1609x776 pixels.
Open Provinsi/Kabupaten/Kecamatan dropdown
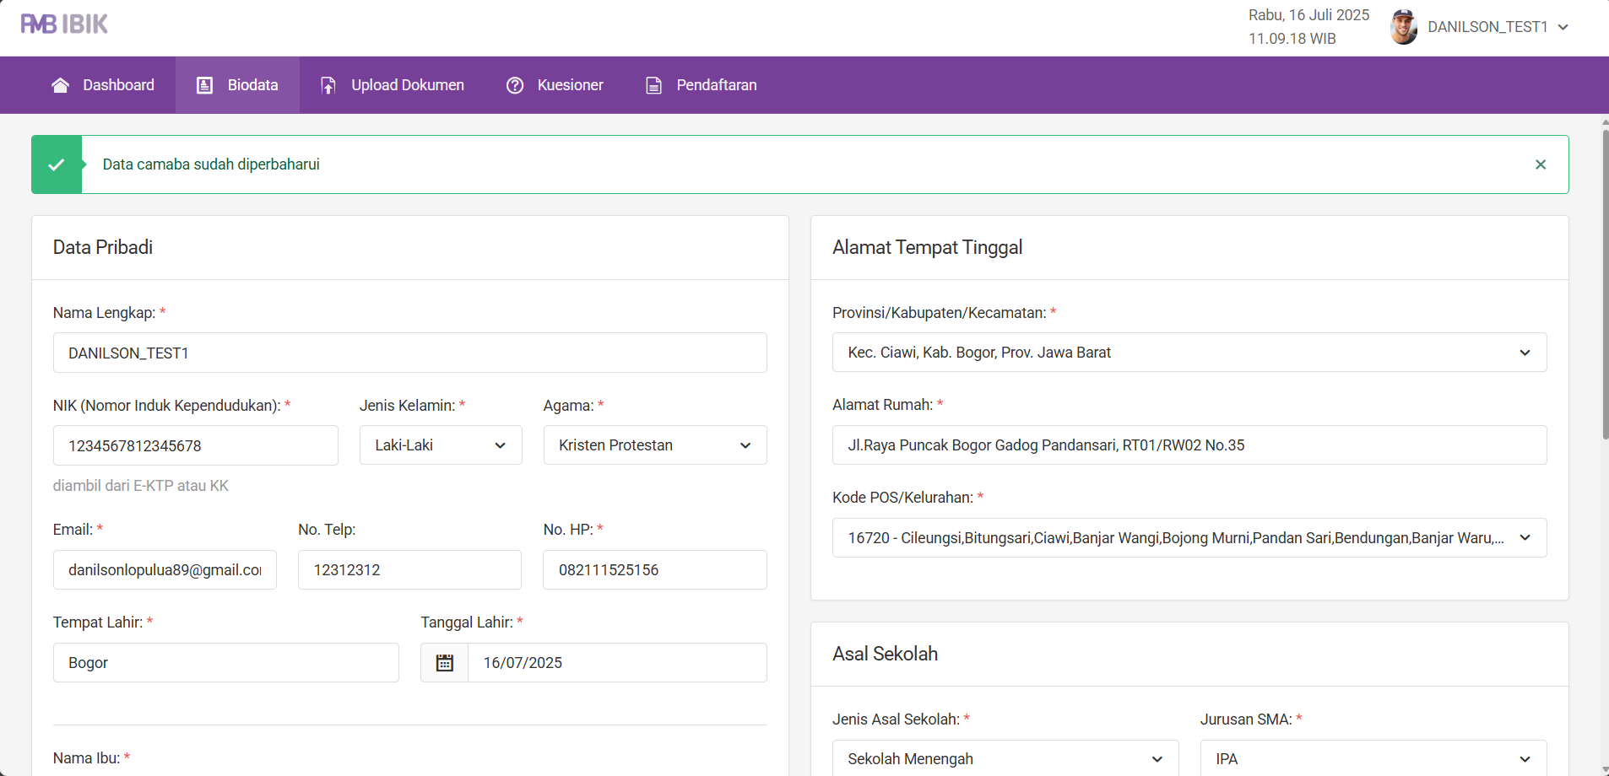click(1189, 353)
